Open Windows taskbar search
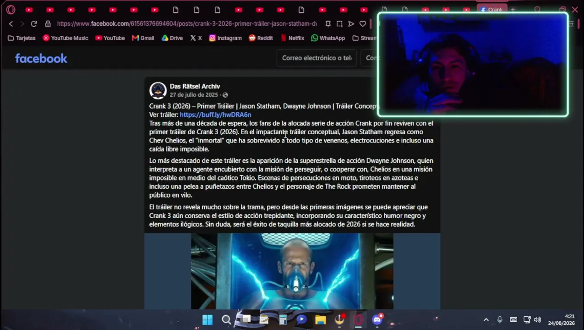The height and width of the screenshot is (330, 584). point(226,319)
